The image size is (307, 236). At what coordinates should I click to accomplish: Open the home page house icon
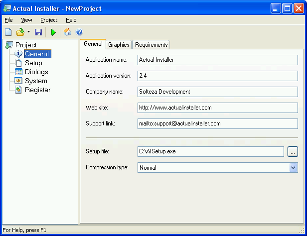tap(67, 32)
